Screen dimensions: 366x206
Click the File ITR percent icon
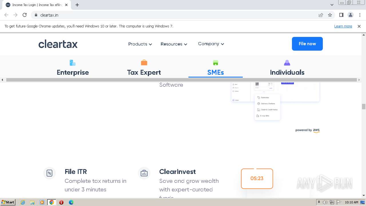tap(49, 173)
